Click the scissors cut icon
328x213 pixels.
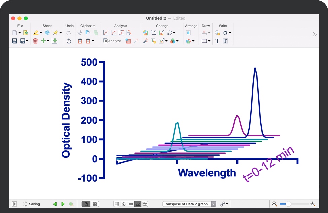[80, 33]
